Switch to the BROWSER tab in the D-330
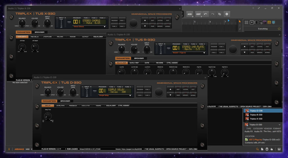The height and width of the screenshot is (158, 288). (65, 101)
